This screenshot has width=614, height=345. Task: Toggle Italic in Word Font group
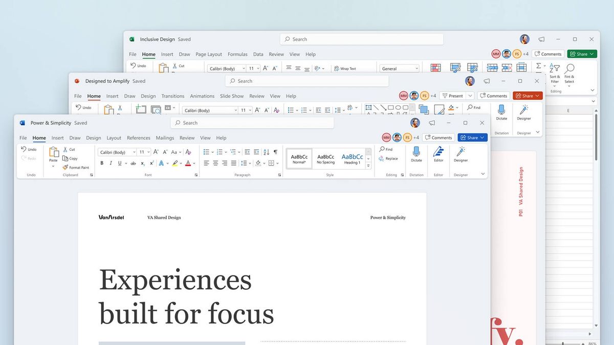[111, 163]
